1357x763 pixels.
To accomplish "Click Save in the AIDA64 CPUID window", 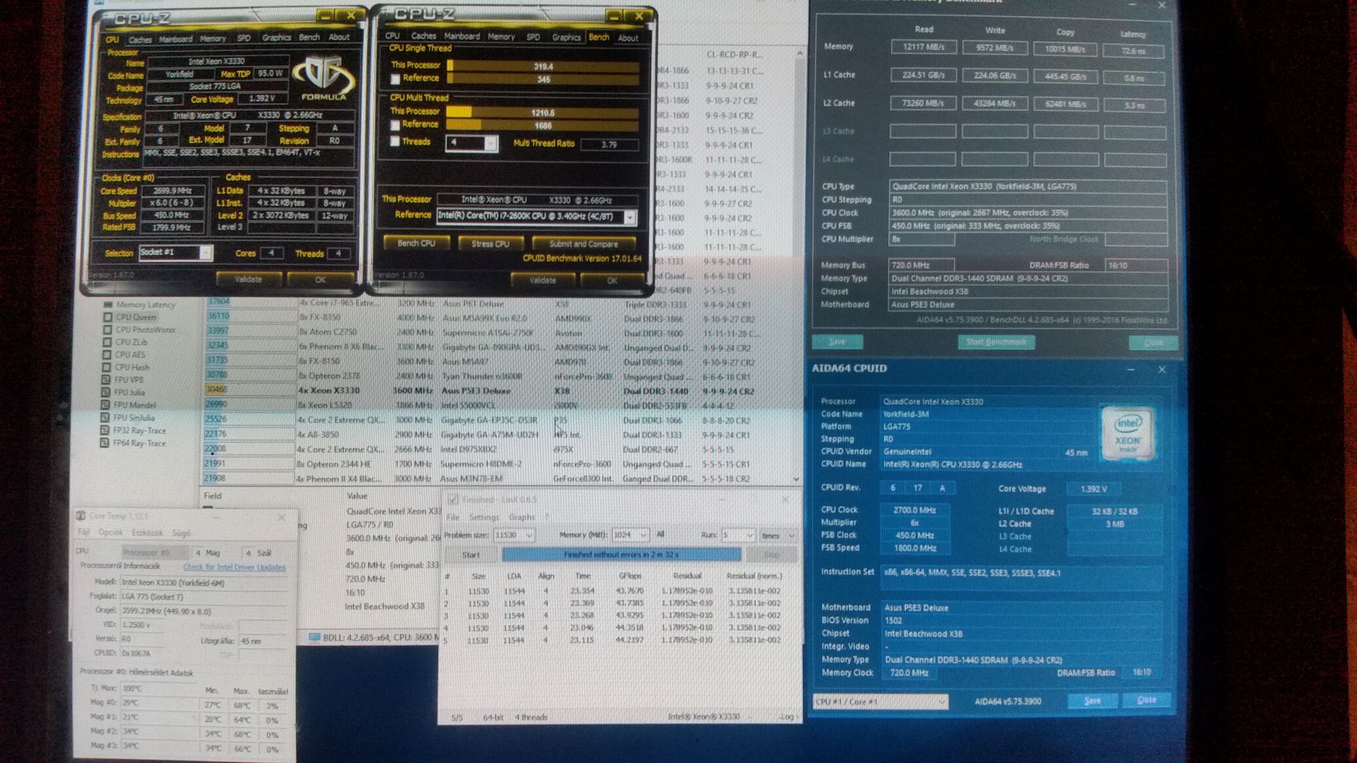I will coord(1092,701).
